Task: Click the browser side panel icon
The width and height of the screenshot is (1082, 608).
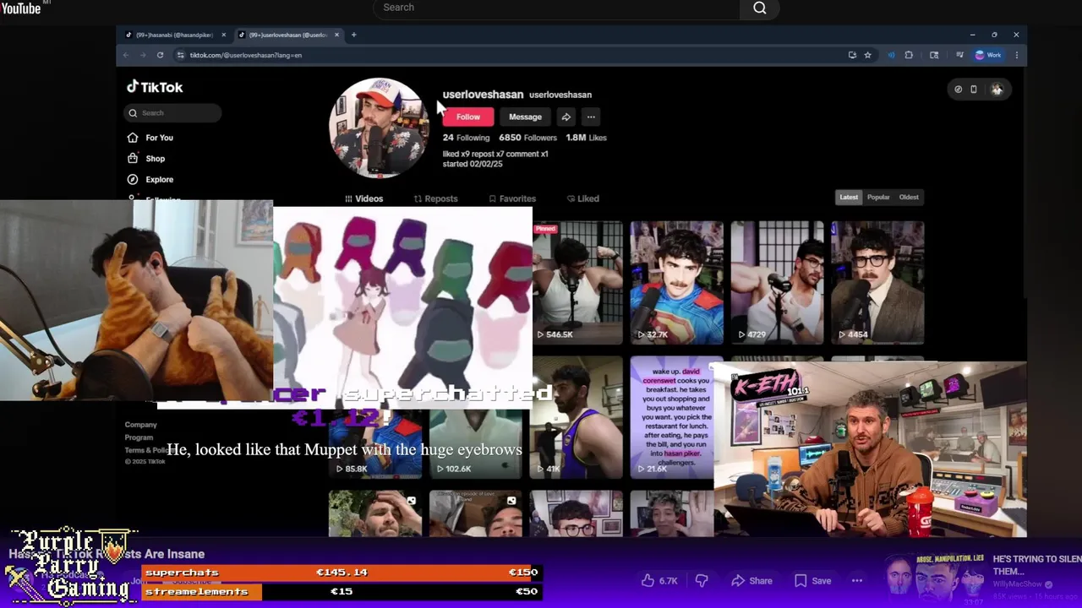Action: pyautogui.click(x=934, y=55)
